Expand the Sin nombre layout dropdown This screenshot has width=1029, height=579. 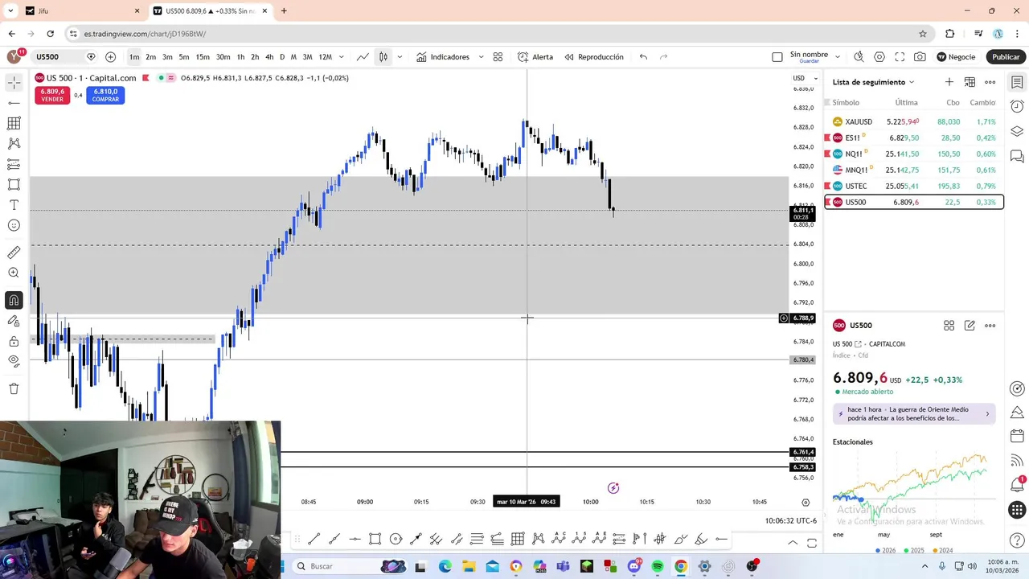point(838,57)
